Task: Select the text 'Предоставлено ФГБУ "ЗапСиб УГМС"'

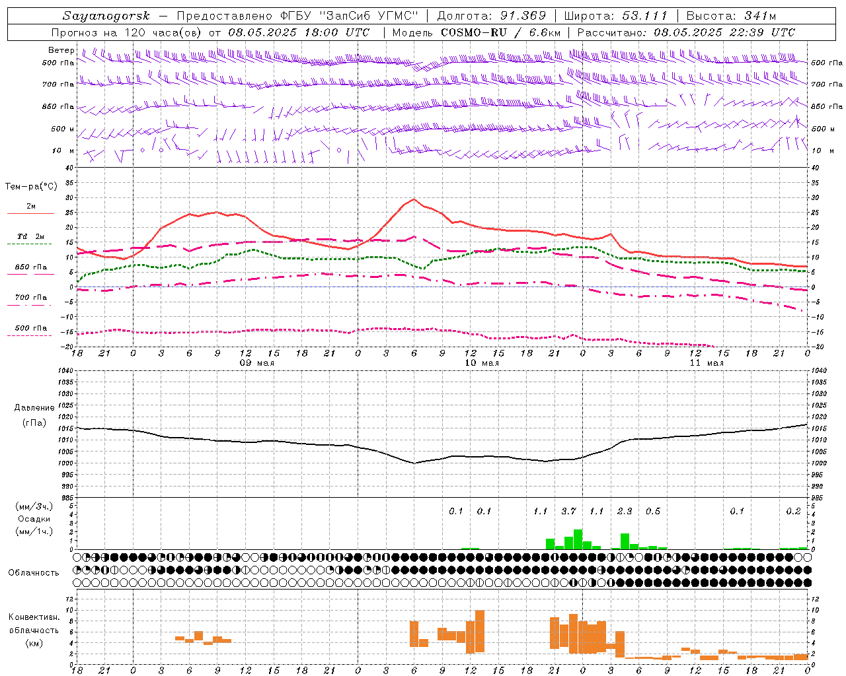Action: coord(297,16)
